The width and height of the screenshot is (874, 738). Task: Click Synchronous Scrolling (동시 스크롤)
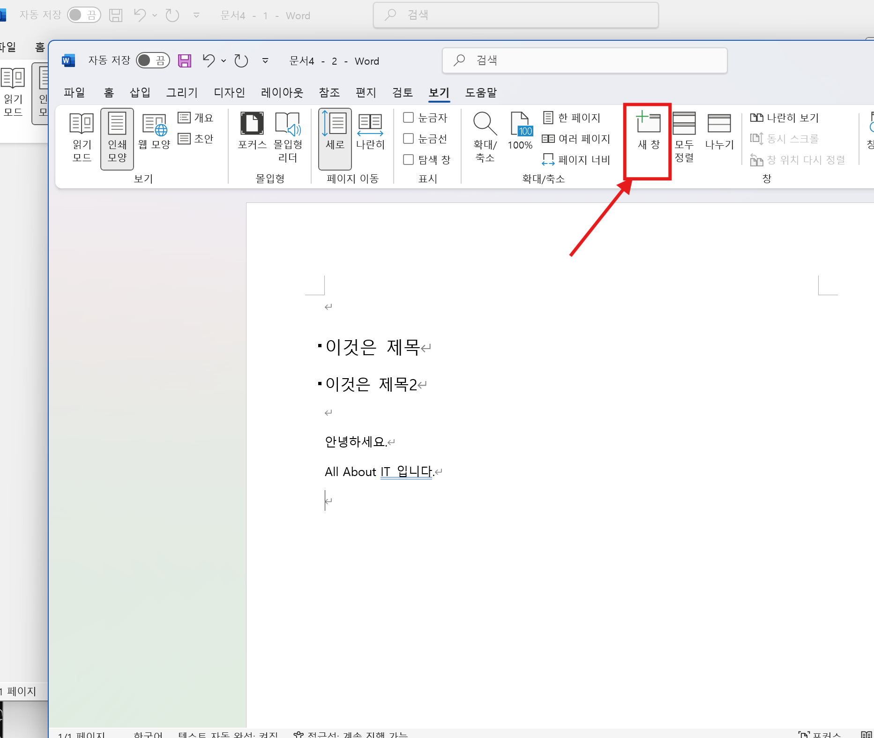click(x=784, y=139)
